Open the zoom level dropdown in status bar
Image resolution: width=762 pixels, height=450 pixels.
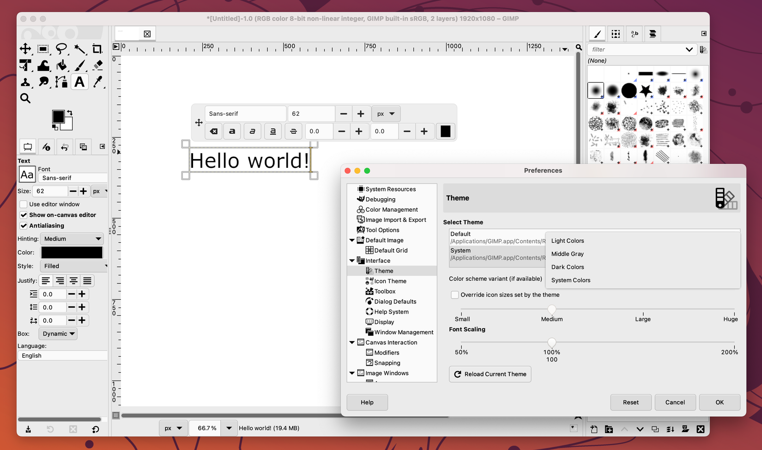[x=229, y=428]
